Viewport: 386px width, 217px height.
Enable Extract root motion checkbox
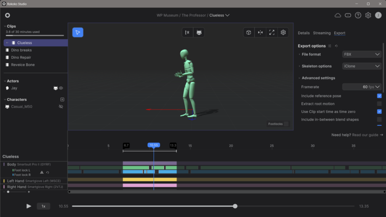379,104
